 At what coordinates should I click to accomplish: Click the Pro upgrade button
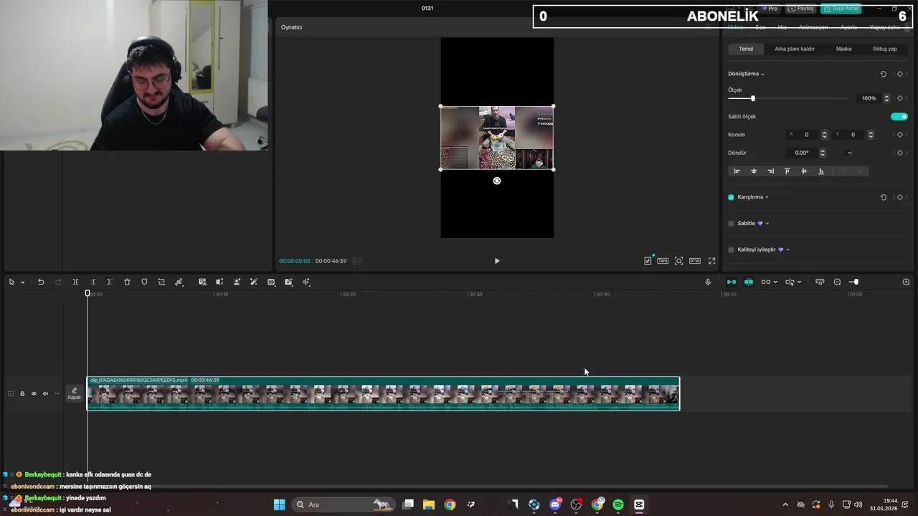770,9
